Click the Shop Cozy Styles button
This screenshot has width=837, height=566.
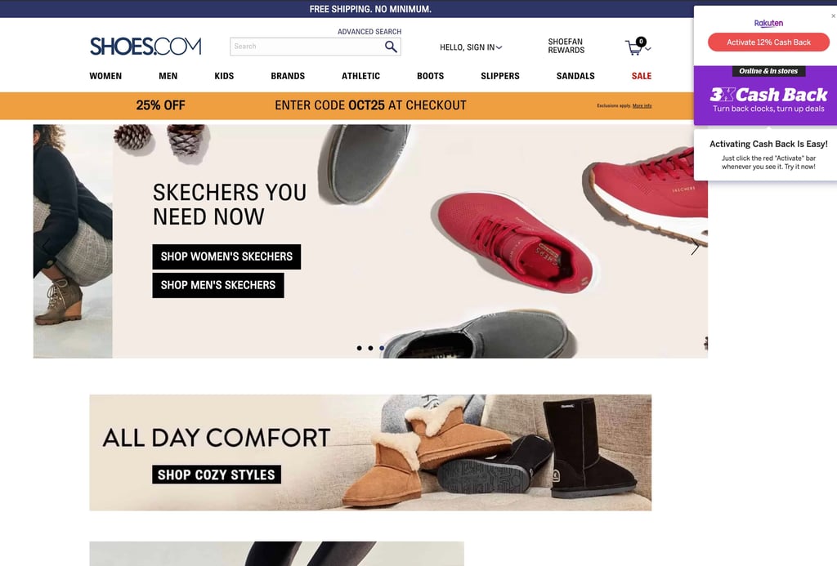pyautogui.click(x=216, y=475)
